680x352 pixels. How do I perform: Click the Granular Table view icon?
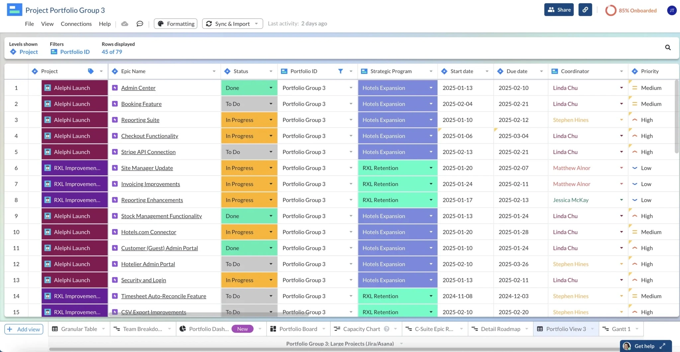(55, 329)
